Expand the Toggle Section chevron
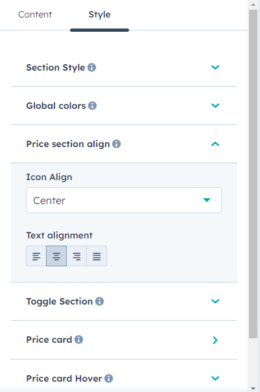The width and height of the screenshot is (260, 392). pos(215,301)
